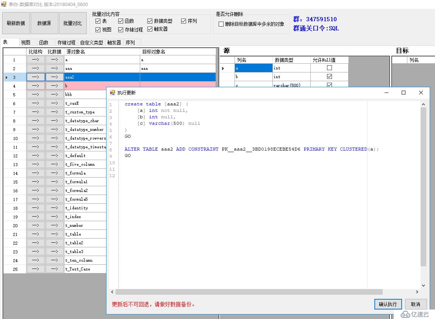Open the 触发器 tab
The height and width of the screenshot is (319, 435).
[x=114, y=42]
